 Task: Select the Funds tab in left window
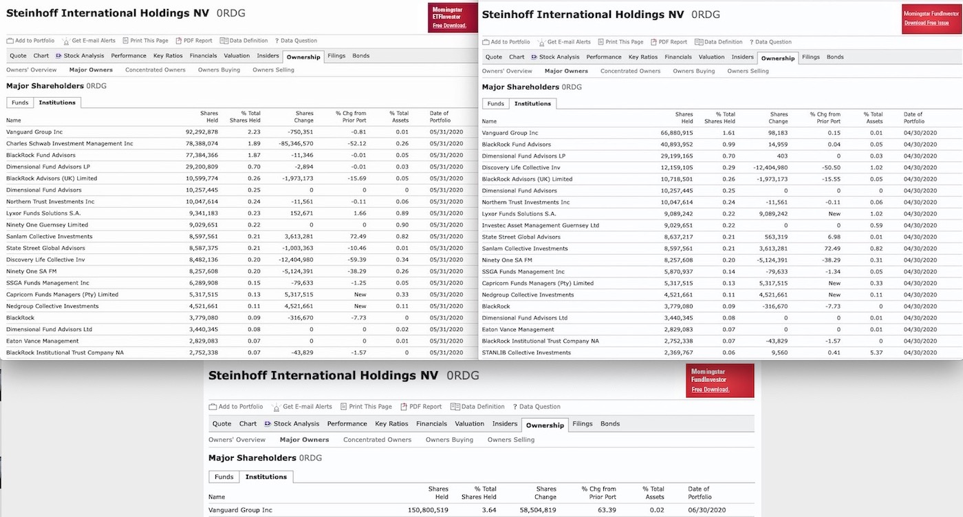20,103
